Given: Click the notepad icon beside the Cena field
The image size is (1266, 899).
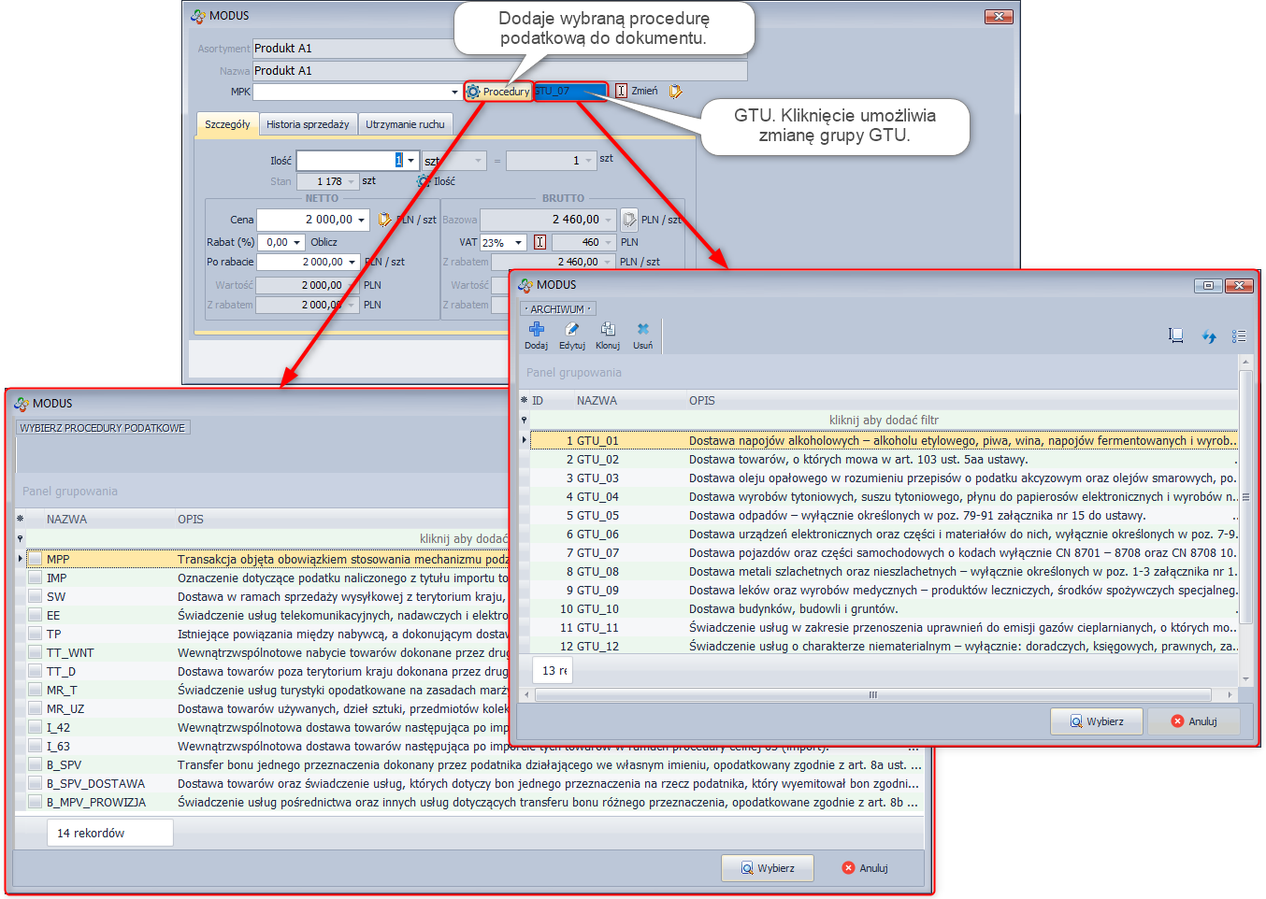Looking at the screenshot, I should click(x=384, y=220).
